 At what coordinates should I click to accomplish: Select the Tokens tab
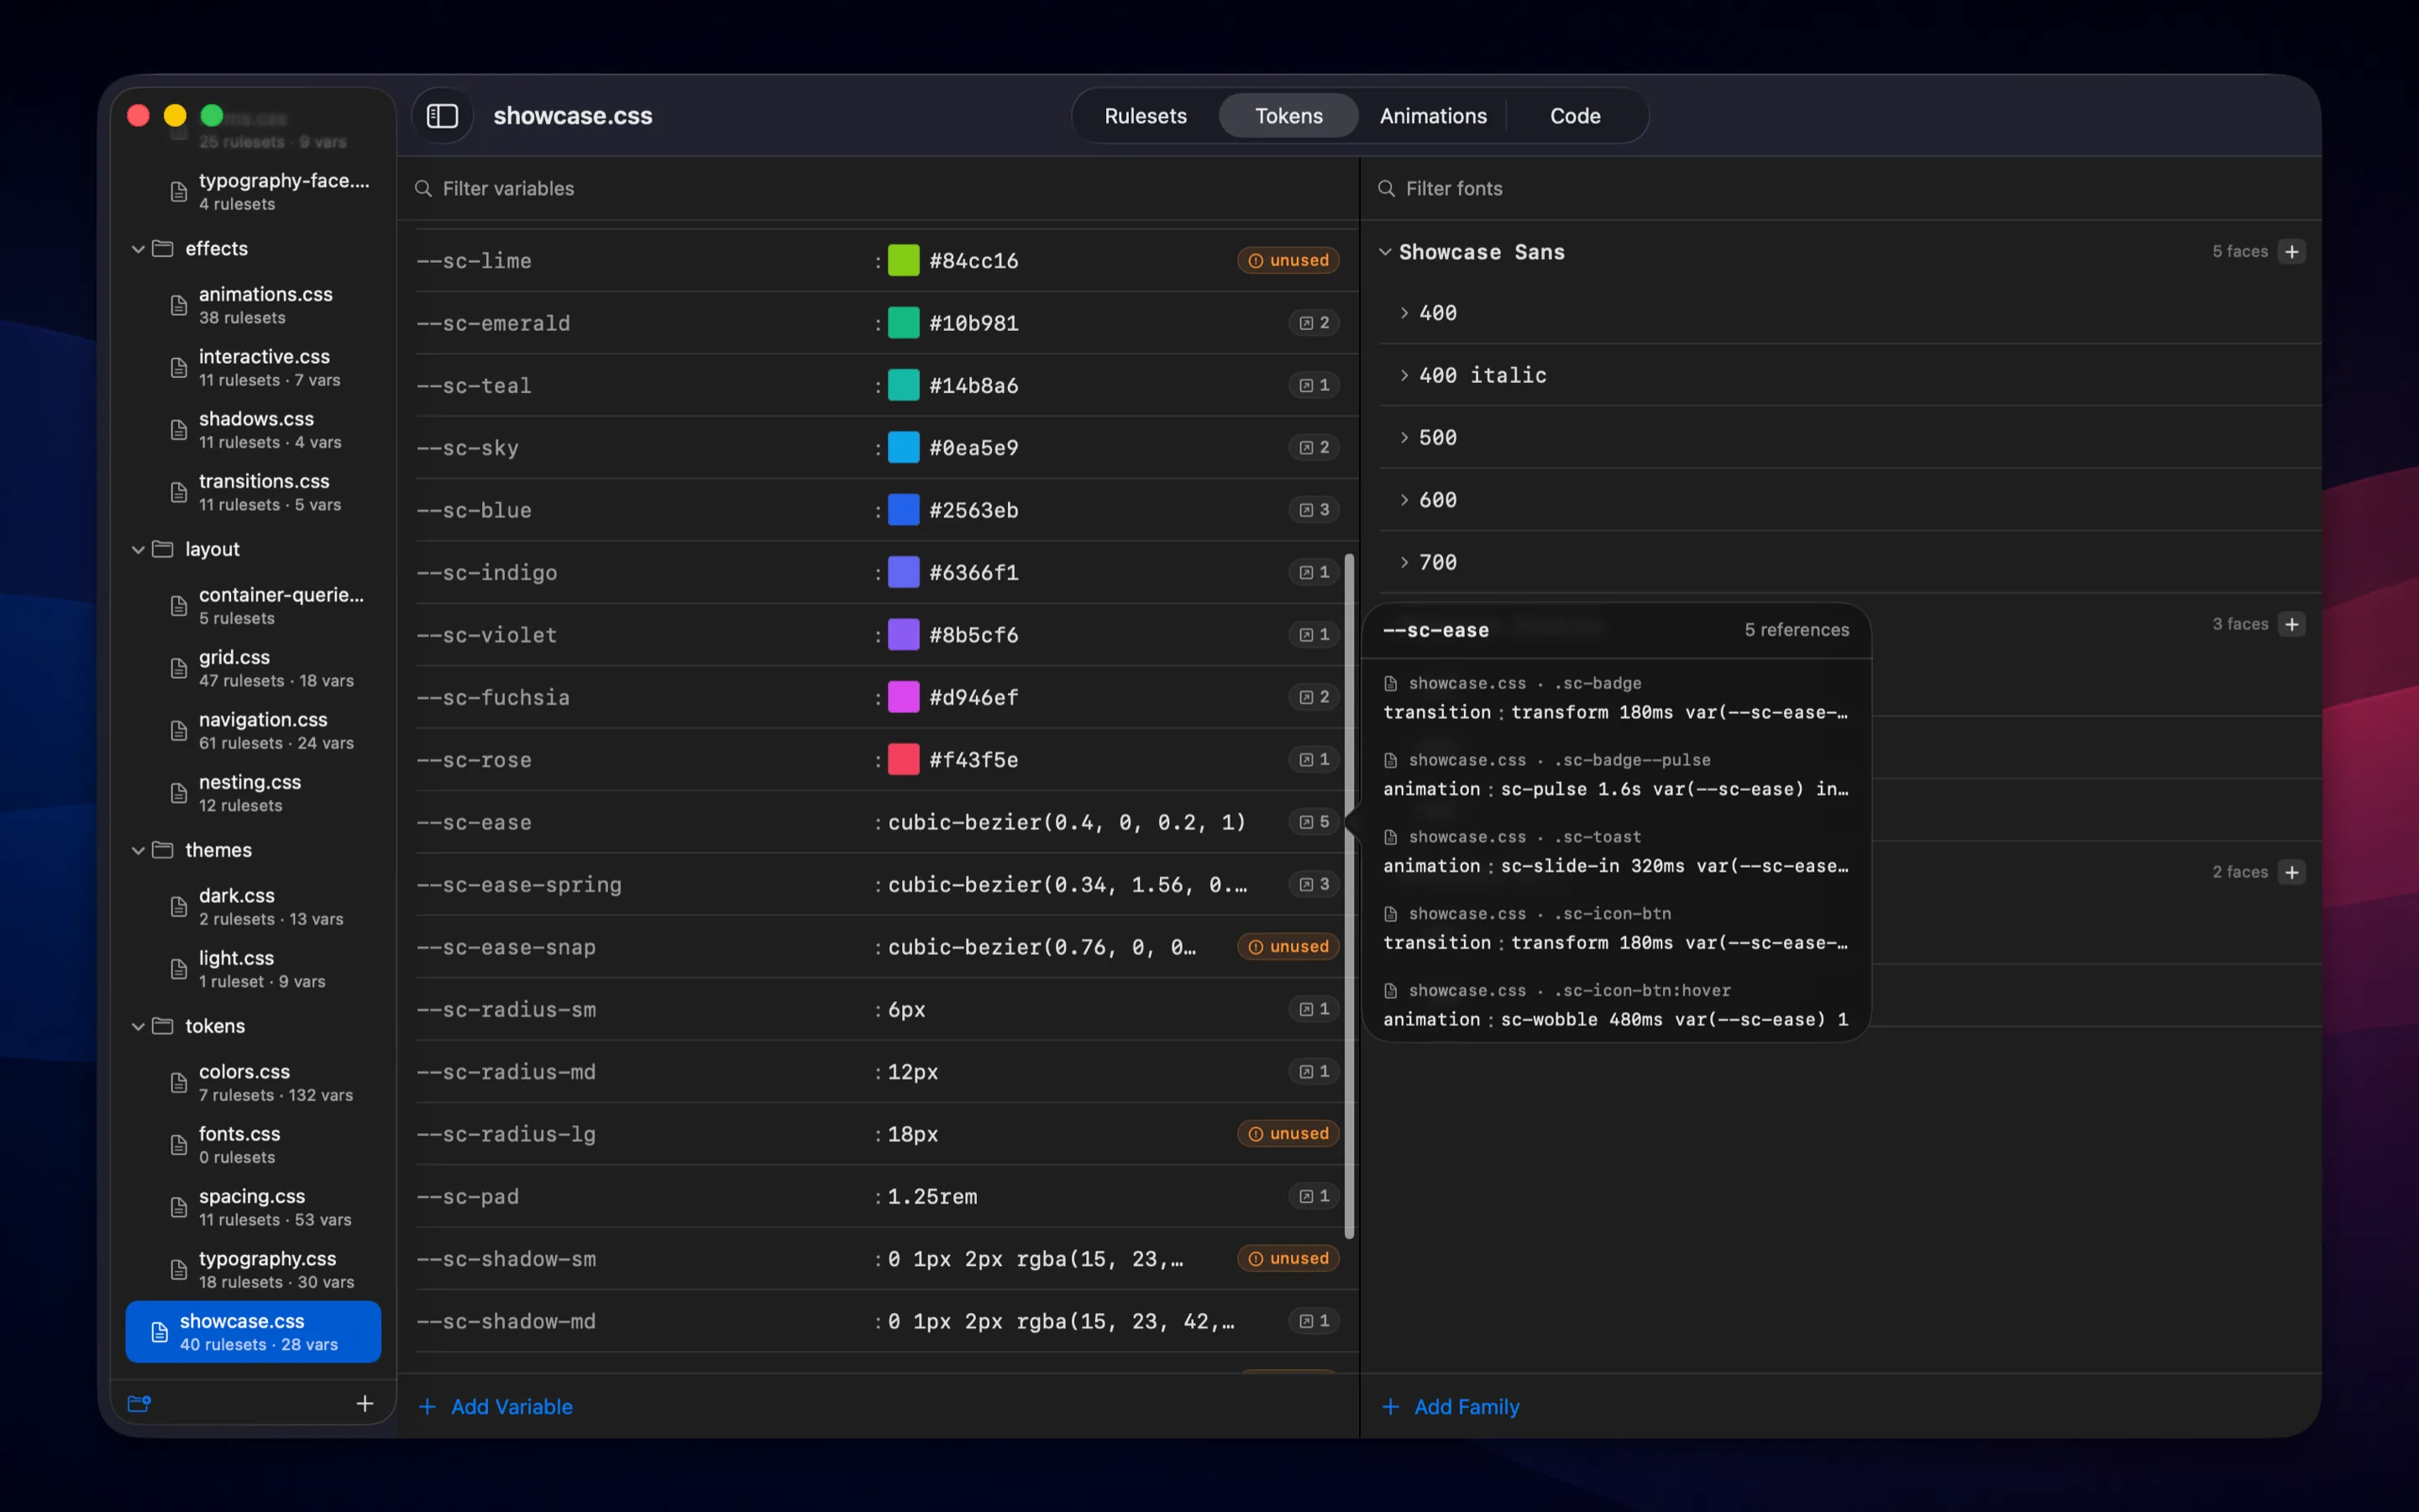1288,116
